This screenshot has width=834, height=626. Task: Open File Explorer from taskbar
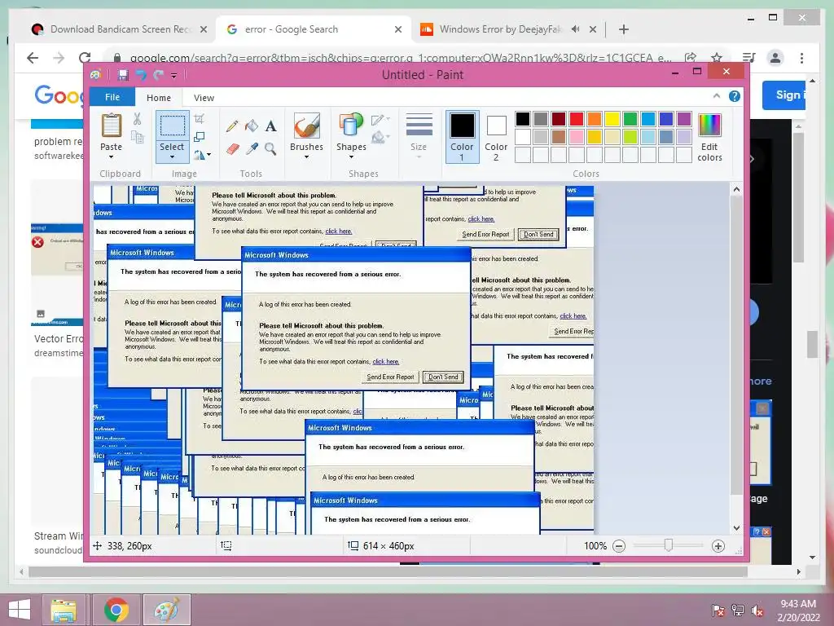(x=64, y=610)
